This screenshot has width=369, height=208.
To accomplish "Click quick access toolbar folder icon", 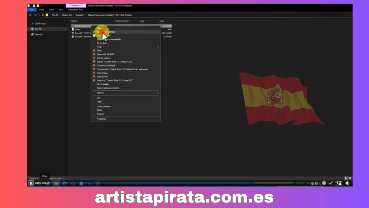I will pyautogui.click(x=29, y=5).
